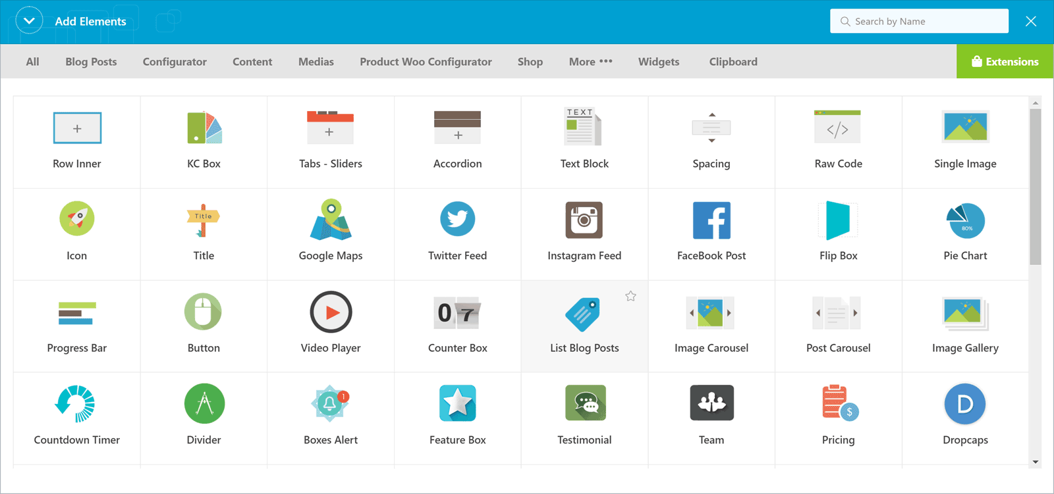This screenshot has width=1054, height=494.
Task: Add a Flip Box element
Action: pyautogui.click(x=839, y=234)
